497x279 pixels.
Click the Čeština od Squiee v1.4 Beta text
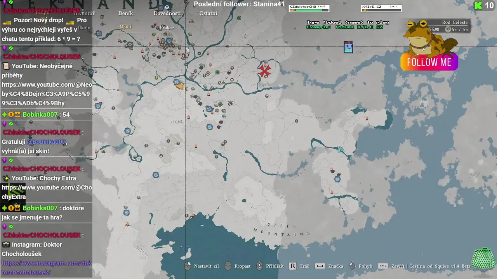(x=440, y=266)
